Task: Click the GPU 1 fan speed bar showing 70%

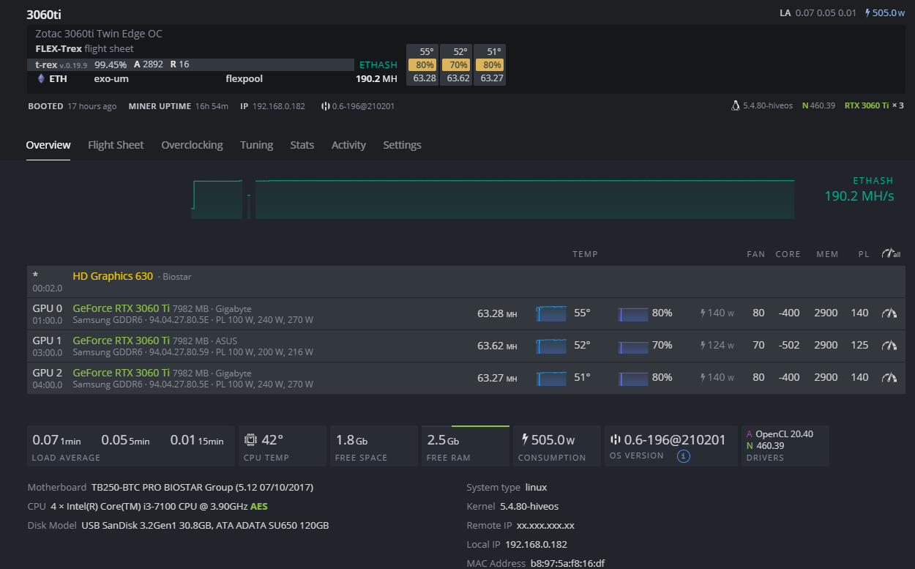Action: click(633, 346)
